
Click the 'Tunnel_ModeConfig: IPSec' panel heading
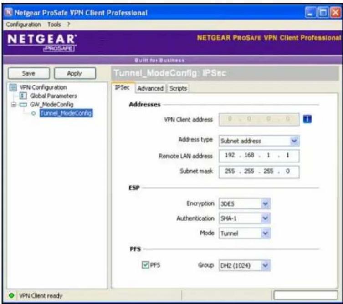tap(170, 73)
